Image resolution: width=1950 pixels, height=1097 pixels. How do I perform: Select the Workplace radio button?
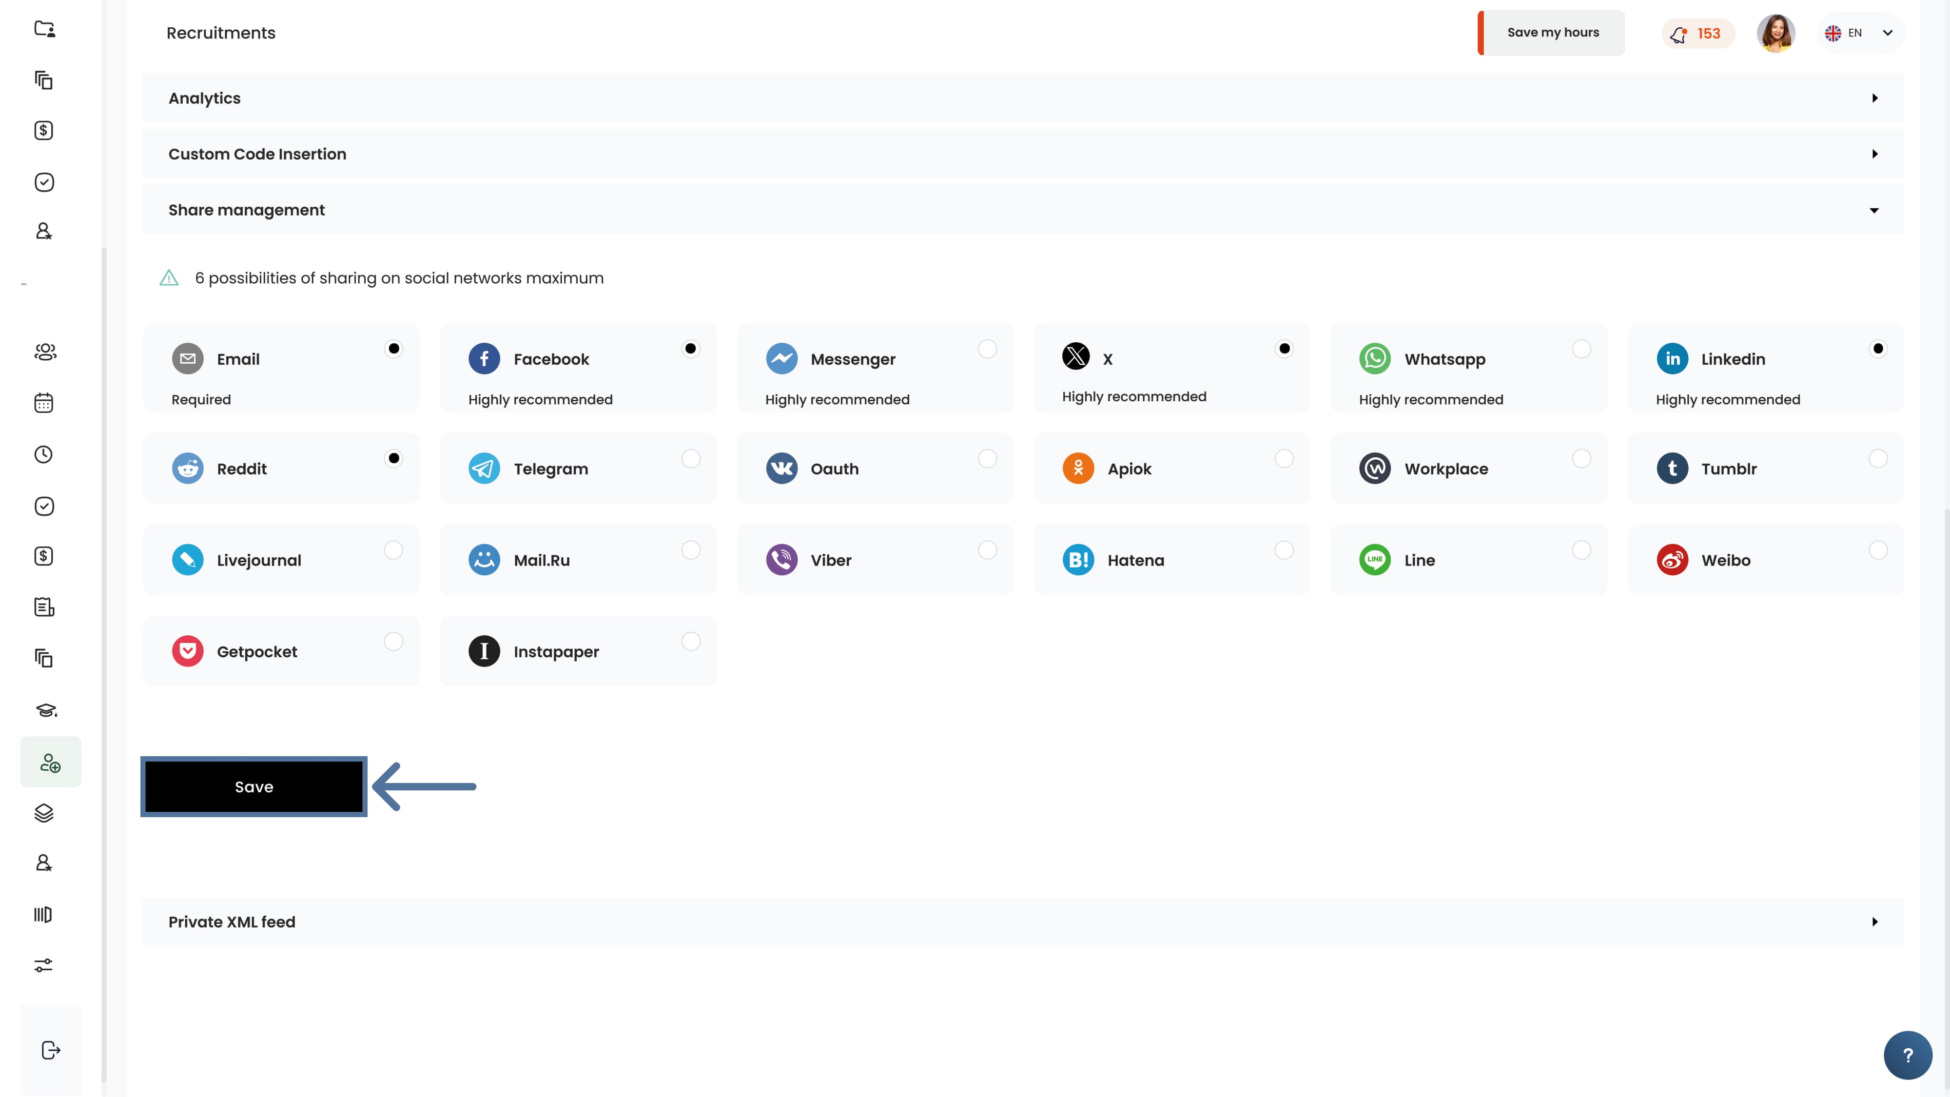click(1581, 459)
